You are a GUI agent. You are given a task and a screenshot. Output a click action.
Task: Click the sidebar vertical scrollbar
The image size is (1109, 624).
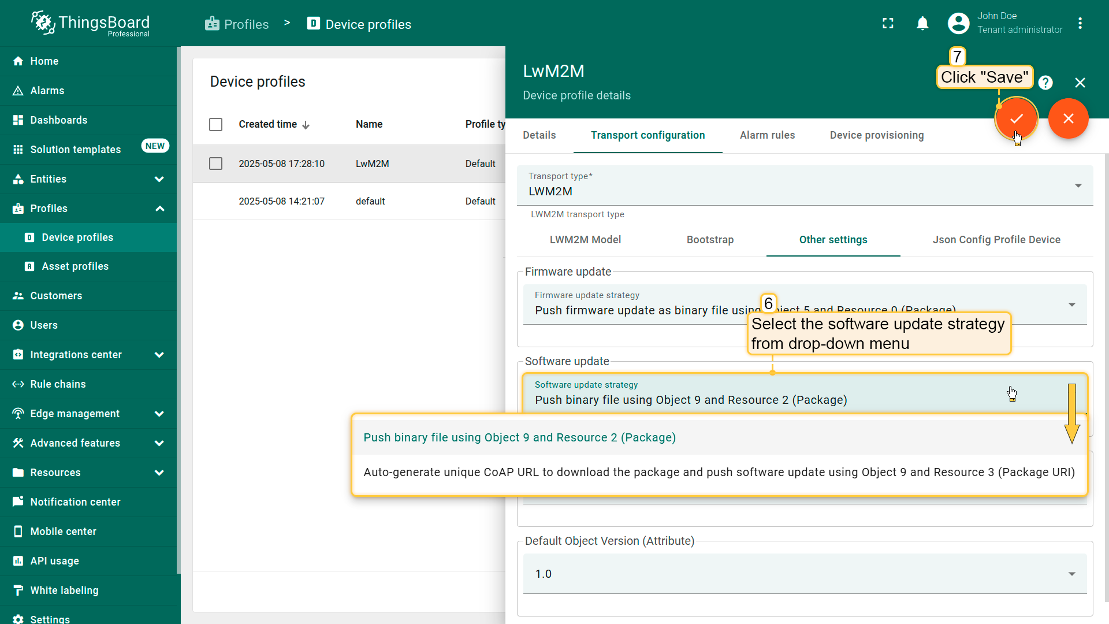tap(178, 310)
